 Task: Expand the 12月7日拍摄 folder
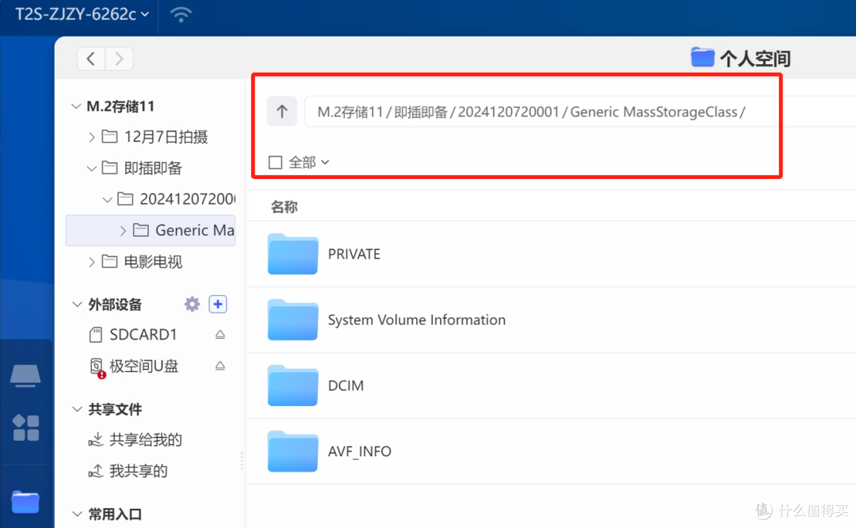91,136
